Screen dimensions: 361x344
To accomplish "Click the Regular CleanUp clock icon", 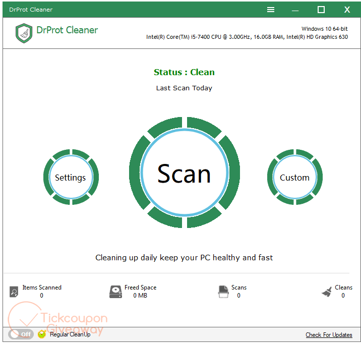I will click(42, 334).
